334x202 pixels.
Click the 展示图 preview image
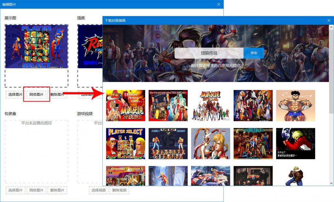pyautogui.click(x=36, y=47)
